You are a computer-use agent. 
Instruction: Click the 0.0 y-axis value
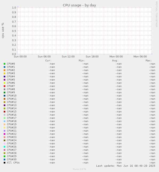[x=14, y=54]
